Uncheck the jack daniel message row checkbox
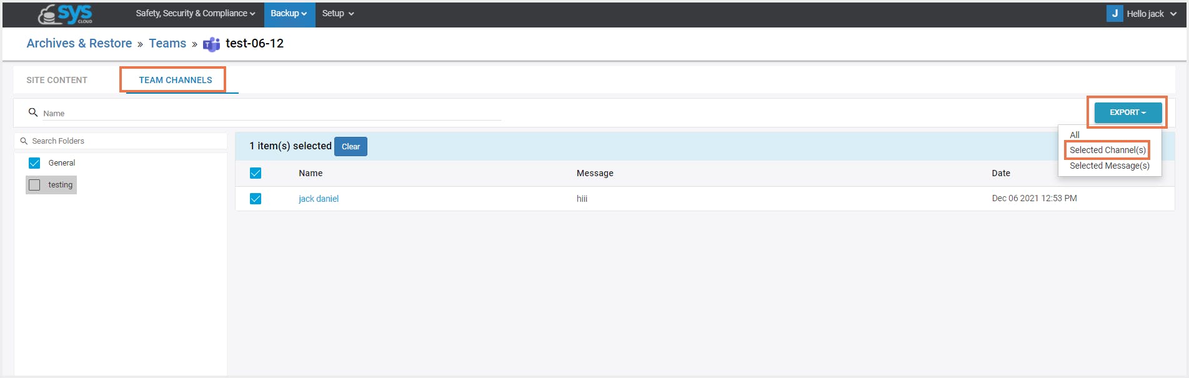 click(256, 199)
